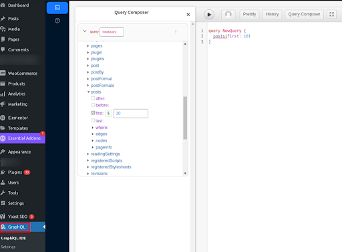
Task: Open the GraphiQL IDE panel icon in sidebar
Action: (57, 8)
